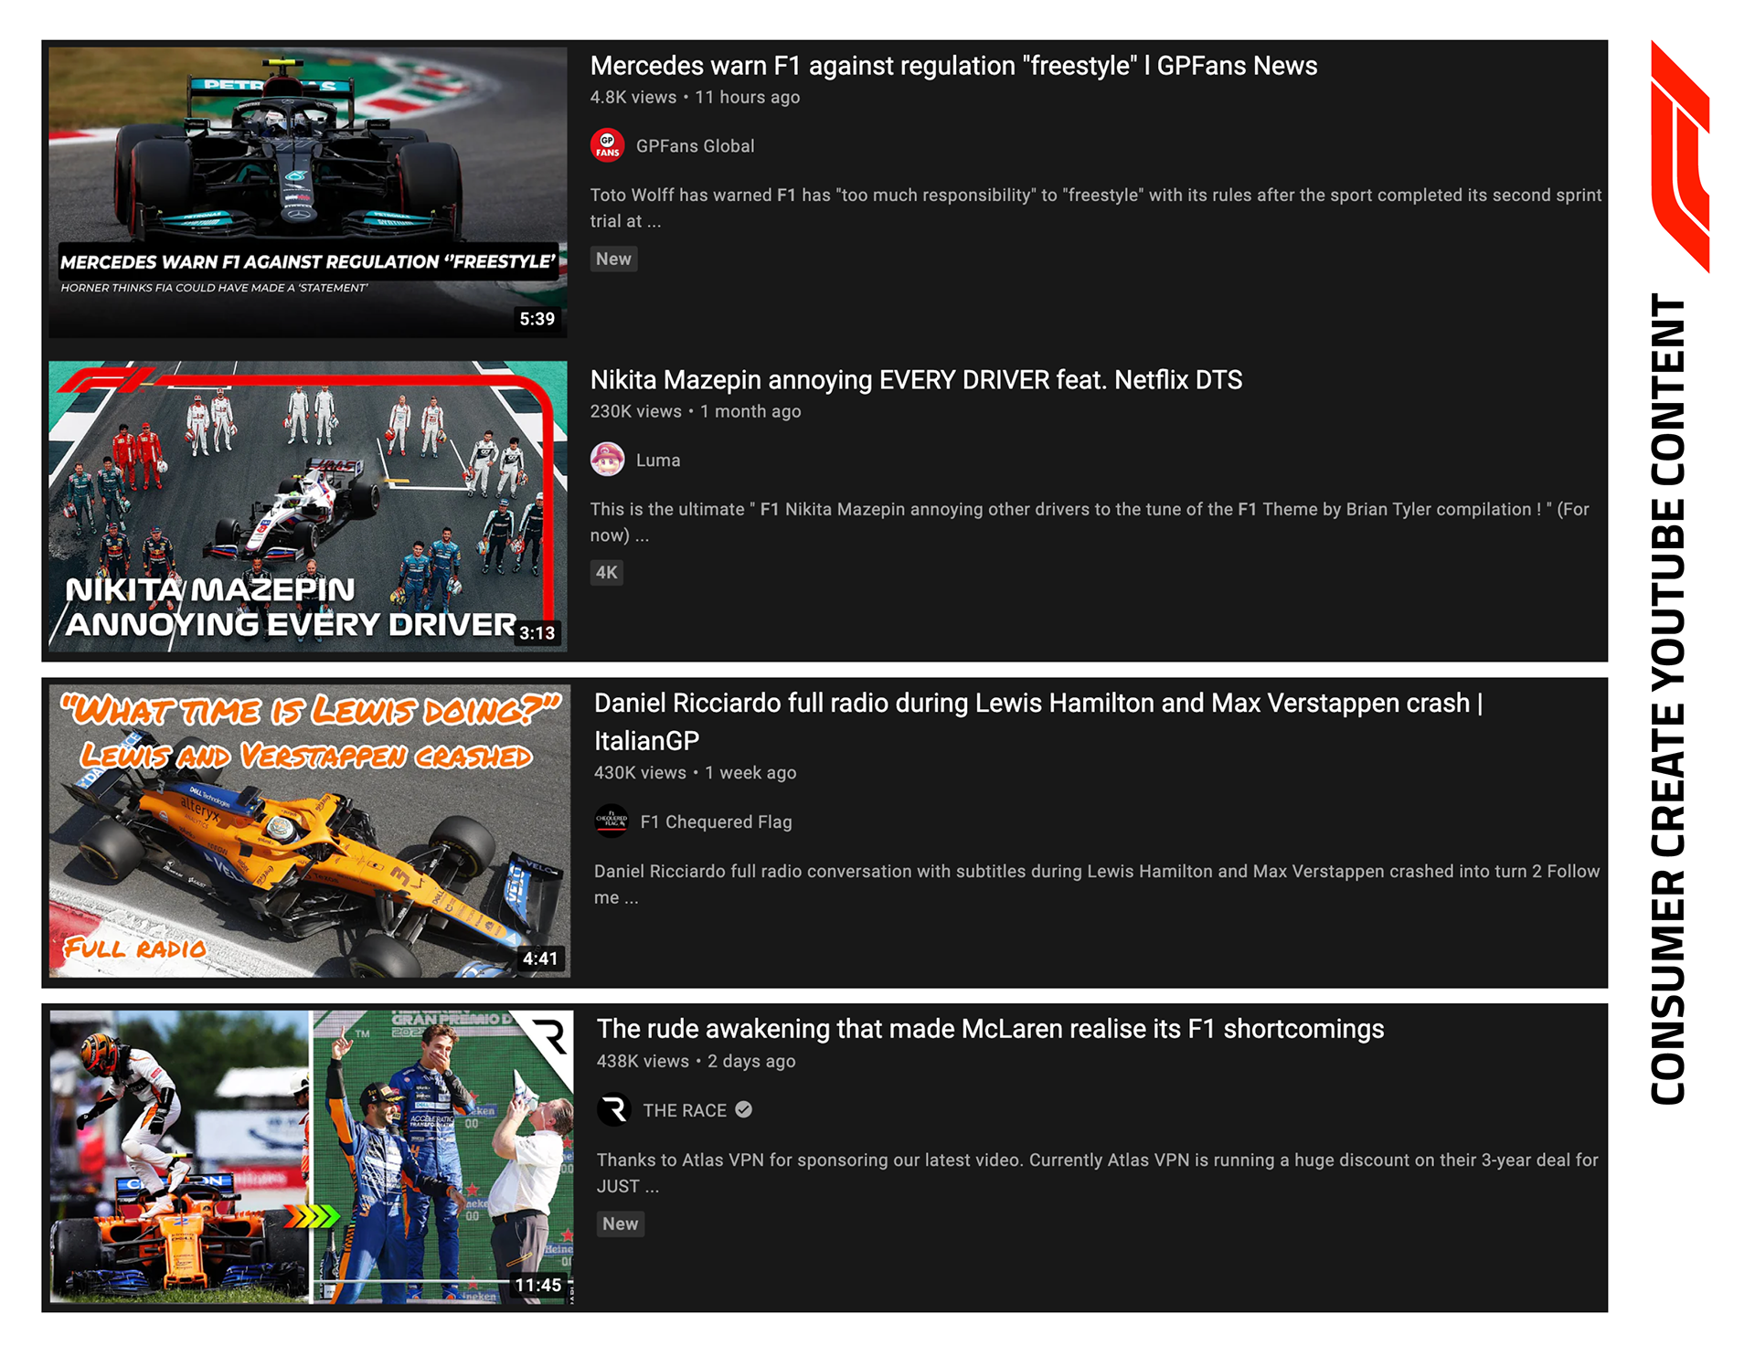Open title 'Daniel Ricciardo full radio during Lewis Hamilton'
1755x1356 pixels.
pyautogui.click(x=1038, y=722)
